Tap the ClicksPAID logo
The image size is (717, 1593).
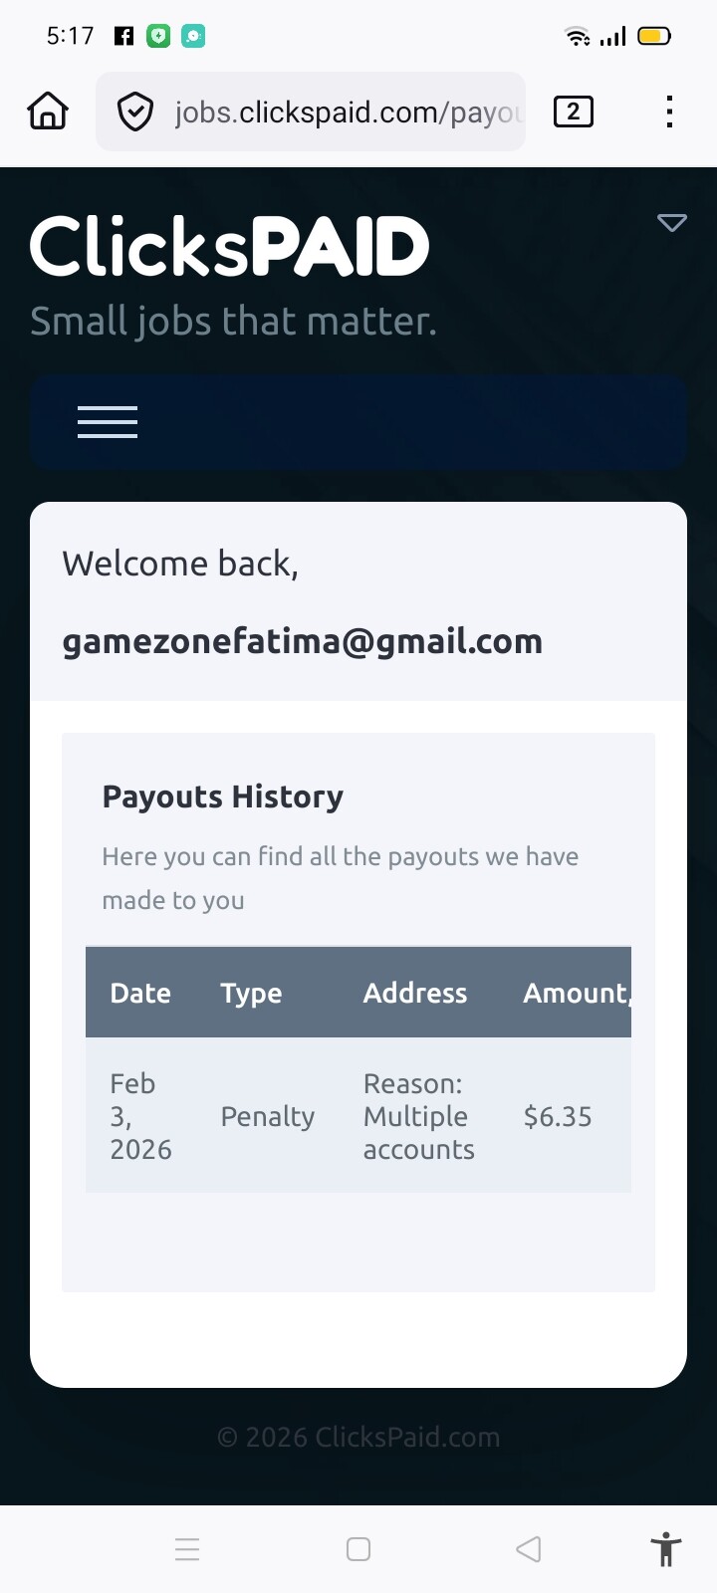click(x=230, y=247)
